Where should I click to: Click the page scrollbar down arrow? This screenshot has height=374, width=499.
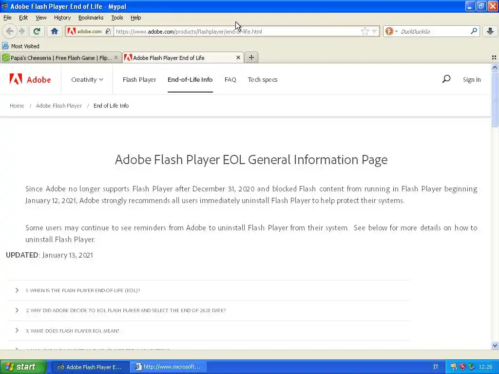point(495,345)
